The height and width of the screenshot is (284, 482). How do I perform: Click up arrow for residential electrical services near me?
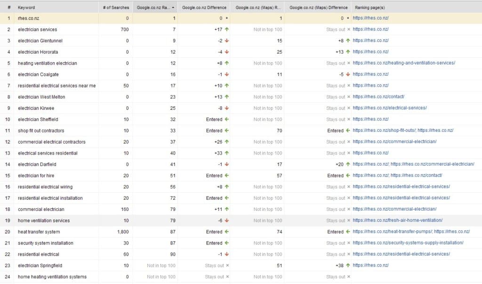point(227,86)
